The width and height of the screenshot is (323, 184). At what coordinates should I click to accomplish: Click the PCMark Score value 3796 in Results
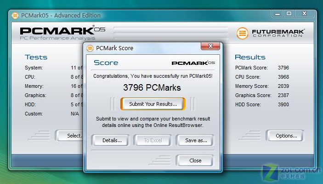pos(283,68)
